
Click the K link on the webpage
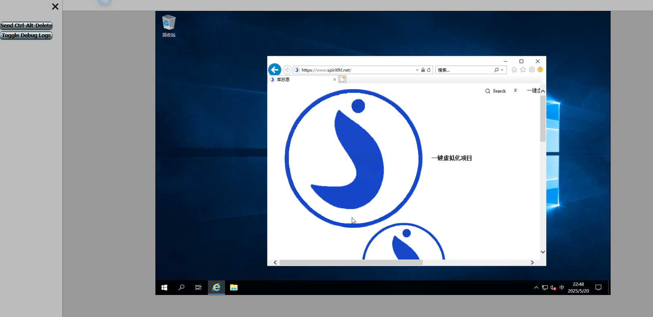pos(516,90)
